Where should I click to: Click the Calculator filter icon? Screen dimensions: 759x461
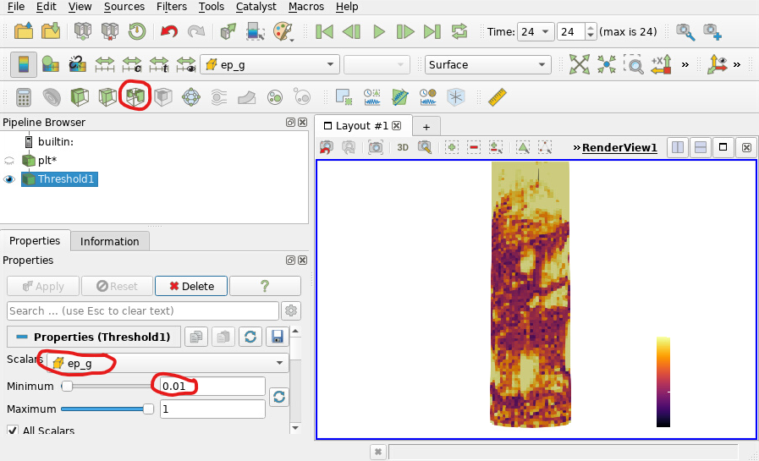23,97
